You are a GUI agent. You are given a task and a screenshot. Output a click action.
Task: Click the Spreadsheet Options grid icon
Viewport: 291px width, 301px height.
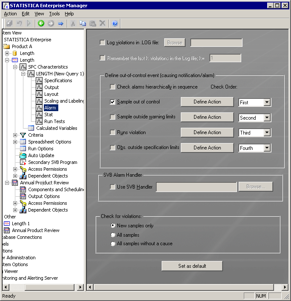[x=23, y=142]
